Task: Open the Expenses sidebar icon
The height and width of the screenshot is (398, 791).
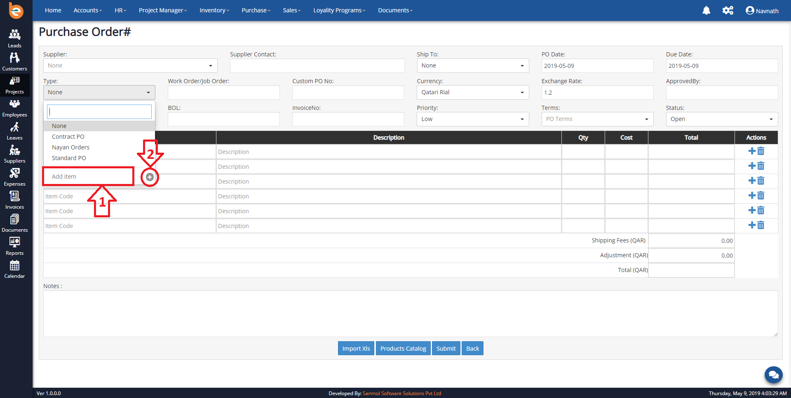Action: pos(14,177)
